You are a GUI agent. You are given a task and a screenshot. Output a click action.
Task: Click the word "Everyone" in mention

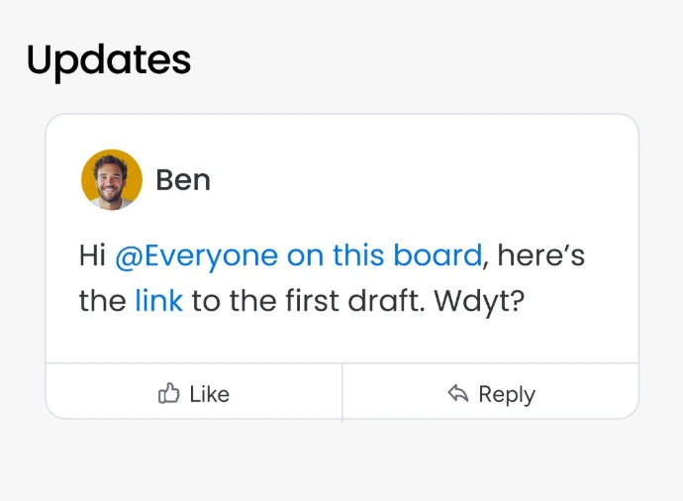211,257
